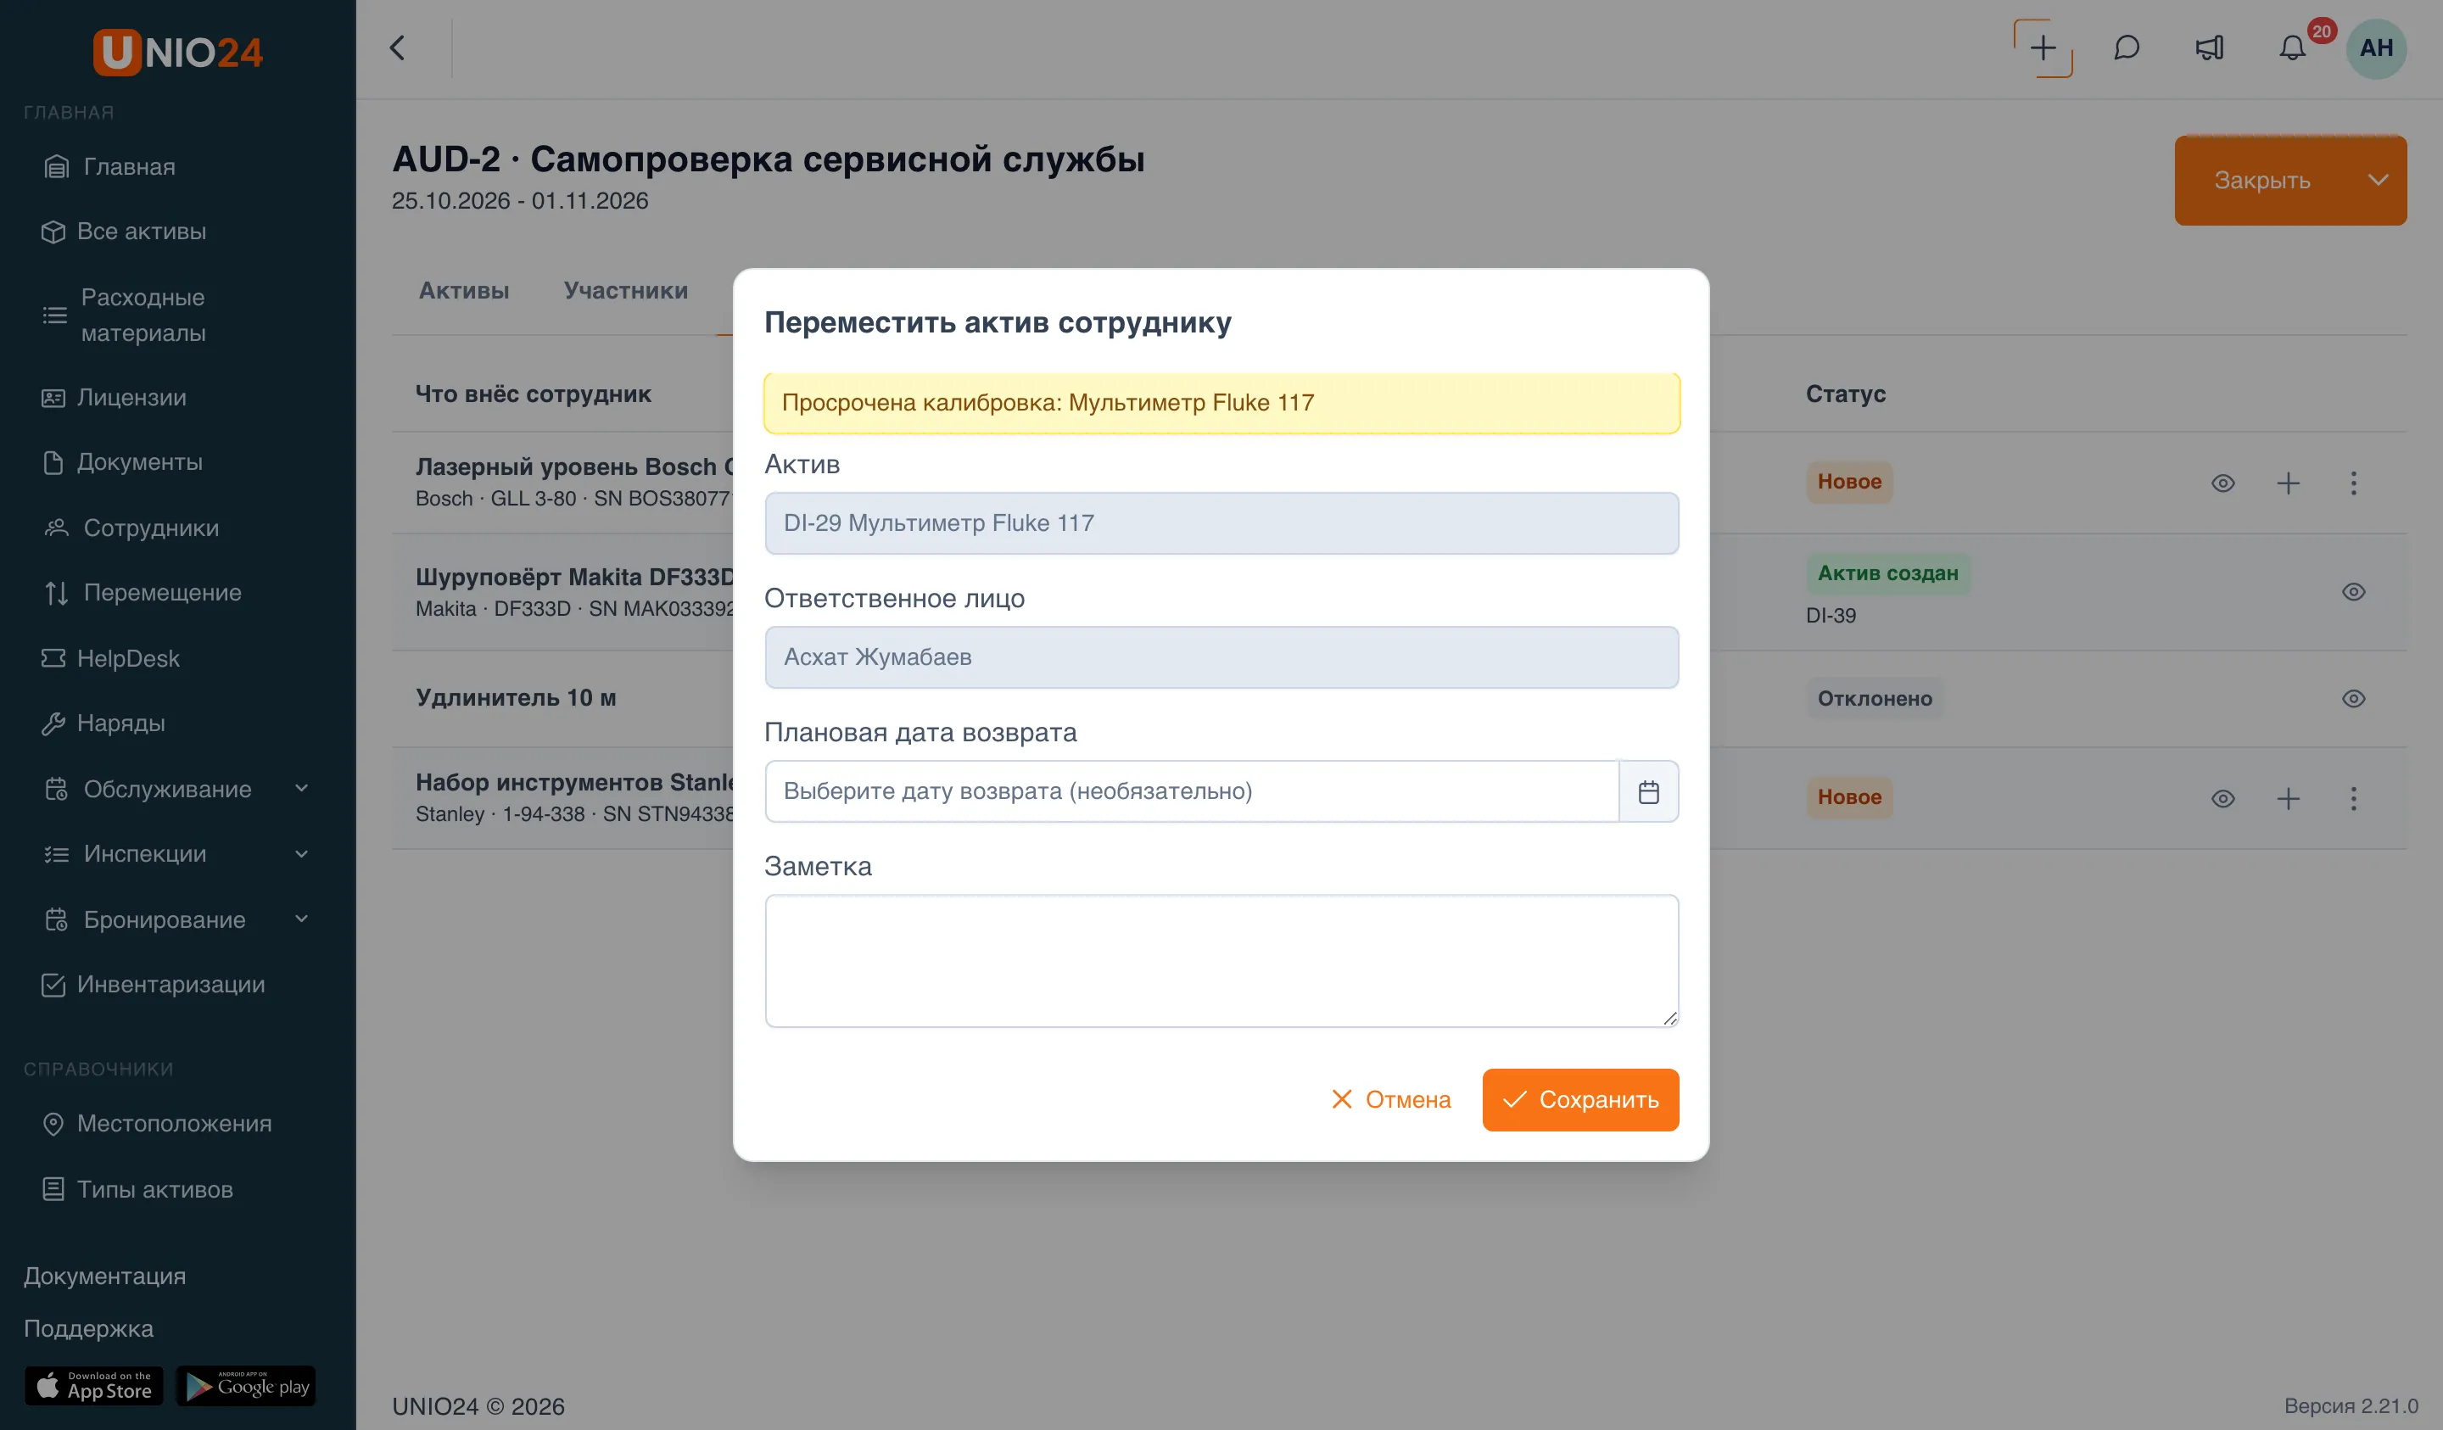View details of Удлинитель 10 м row

point(2353,698)
